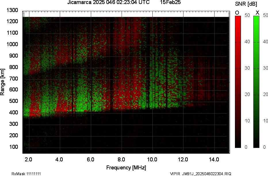Image resolution: width=268 pixels, height=176 pixels.
Task: Click the 50 label beside the red scale
Action: tap(247, 15)
